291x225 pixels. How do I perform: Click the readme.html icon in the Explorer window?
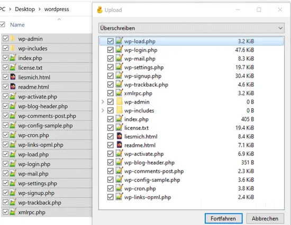pyautogui.click(x=13, y=87)
